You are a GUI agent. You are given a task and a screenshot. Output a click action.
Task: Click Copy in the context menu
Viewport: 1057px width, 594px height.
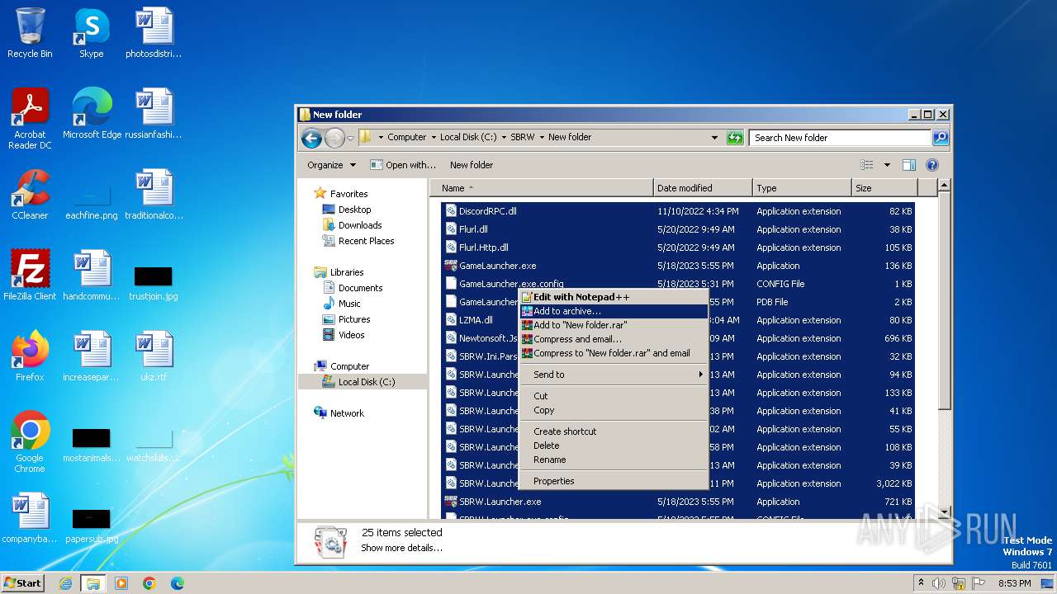tap(613, 410)
